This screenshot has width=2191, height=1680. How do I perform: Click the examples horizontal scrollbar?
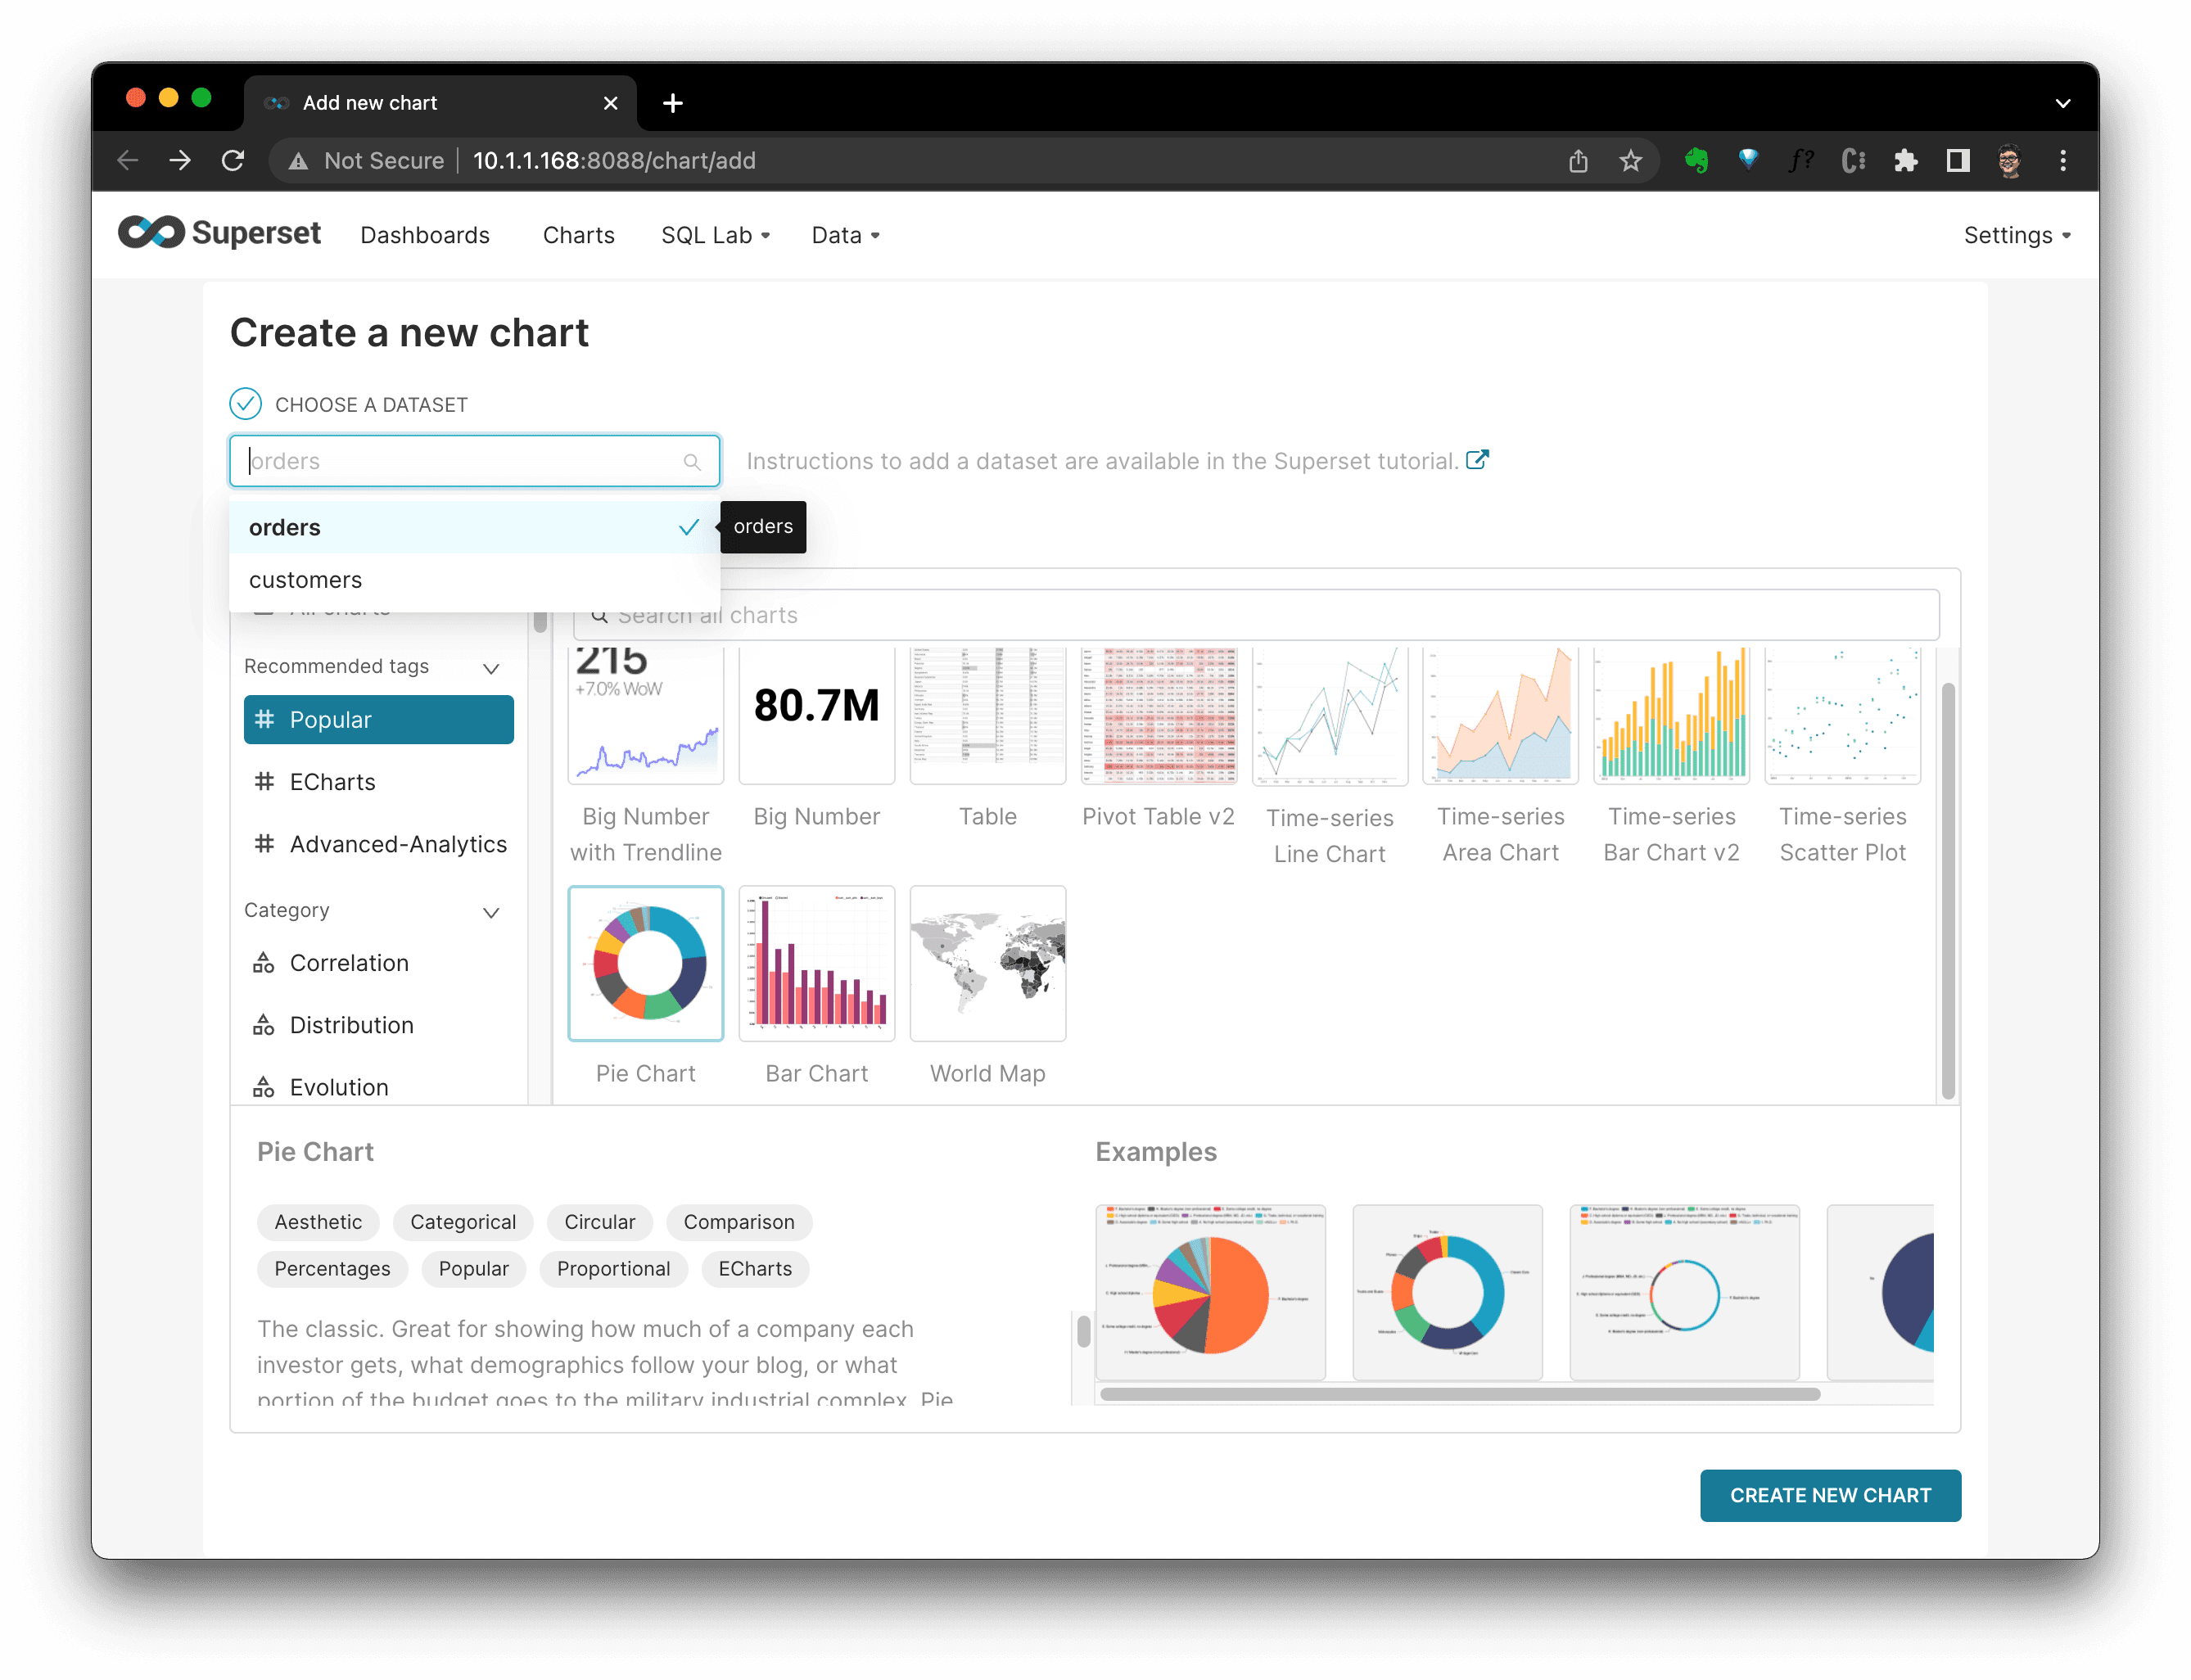[1459, 1394]
